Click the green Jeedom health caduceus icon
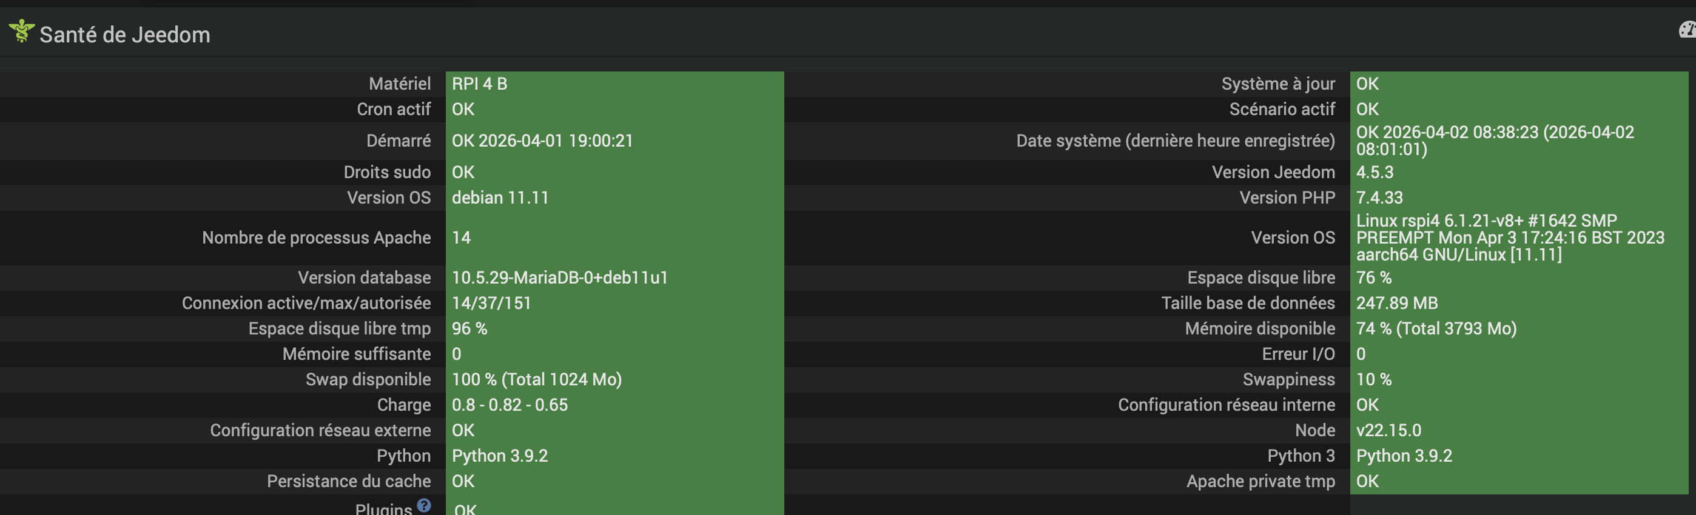The width and height of the screenshot is (1696, 515). click(22, 32)
